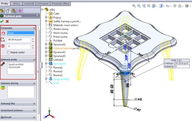The image size is (192, 121).
Task: Open PropertyManager icon tab
Action: [8, 11]
